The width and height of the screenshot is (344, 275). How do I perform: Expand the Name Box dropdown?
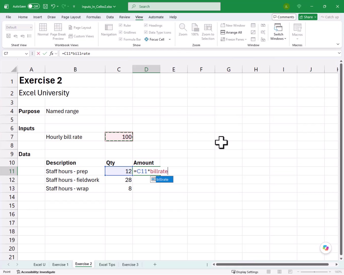click(26, 53)
